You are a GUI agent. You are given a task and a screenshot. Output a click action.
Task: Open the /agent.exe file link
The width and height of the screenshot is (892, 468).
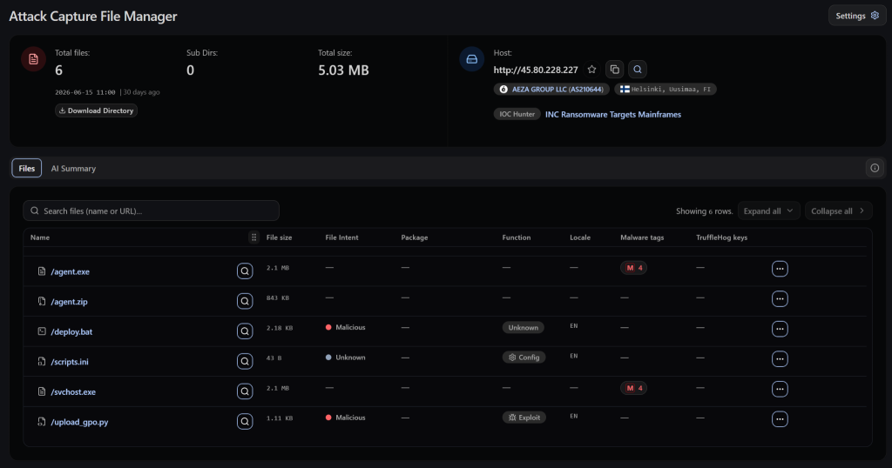pos(70,271)
